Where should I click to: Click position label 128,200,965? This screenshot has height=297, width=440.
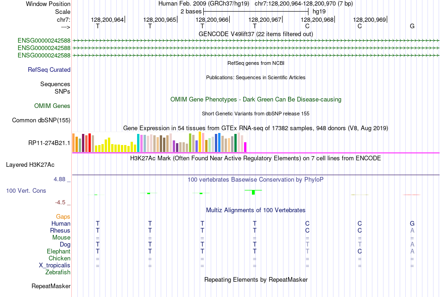160,19
